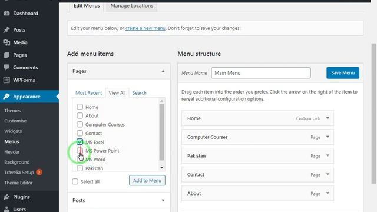Tick the Pakistan page checkbox
This screenshot has height=212, width=377.
pos(80,168)
